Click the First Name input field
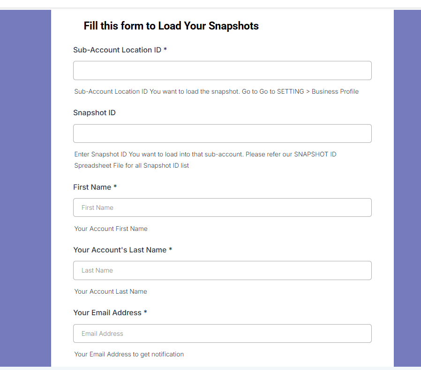The height and width of the screenshot is (370, 421). [x=222, y=207]
